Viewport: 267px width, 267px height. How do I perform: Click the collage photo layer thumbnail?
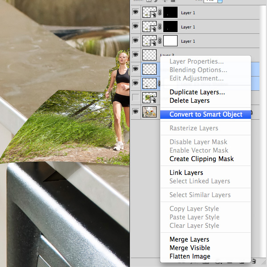(x=150, y=112)
